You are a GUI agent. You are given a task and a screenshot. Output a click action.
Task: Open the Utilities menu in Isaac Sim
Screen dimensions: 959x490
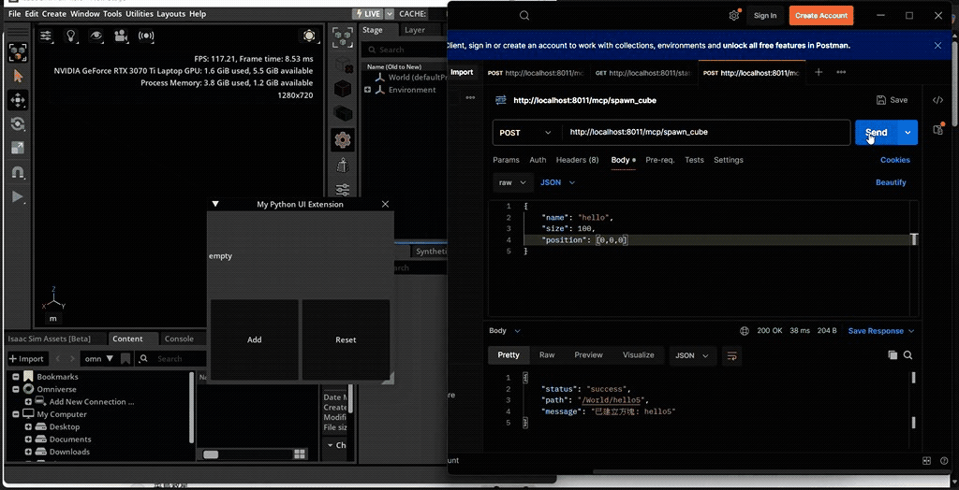pyautogui.click(x=140, y=13)
